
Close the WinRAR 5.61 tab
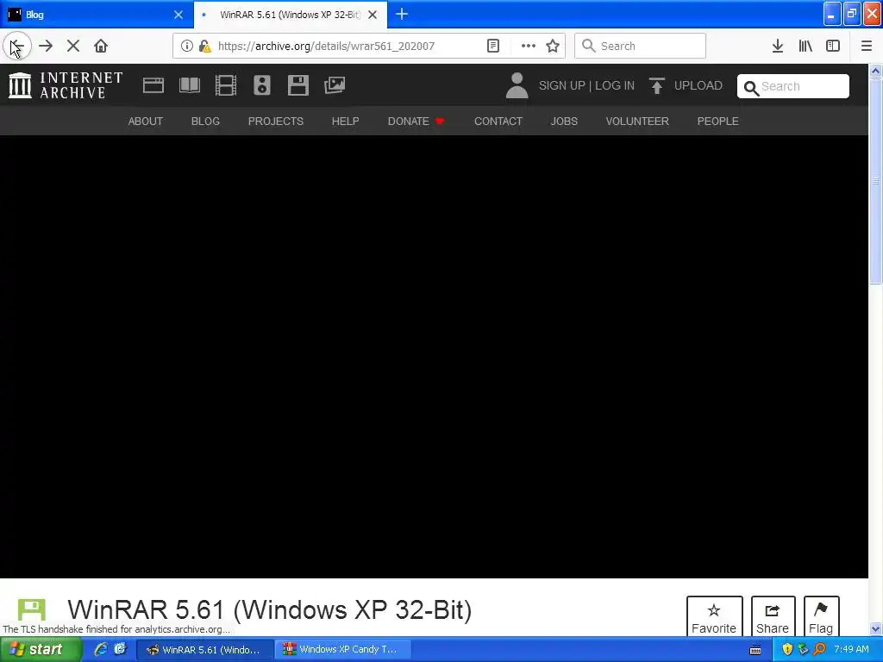[373, 15]
